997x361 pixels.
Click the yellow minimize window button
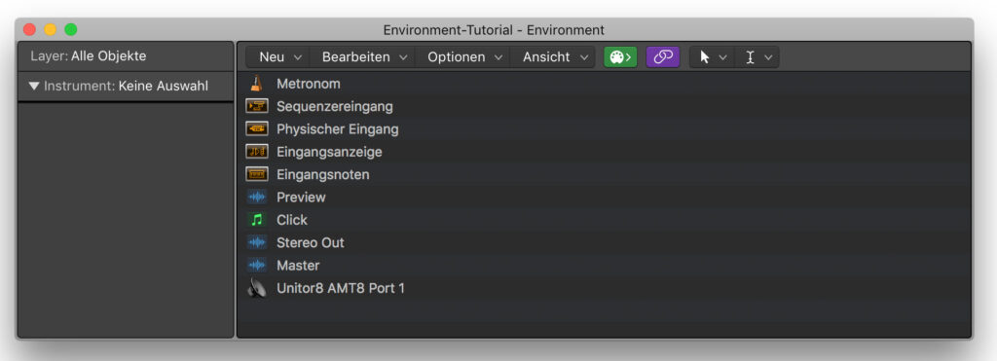51,29
